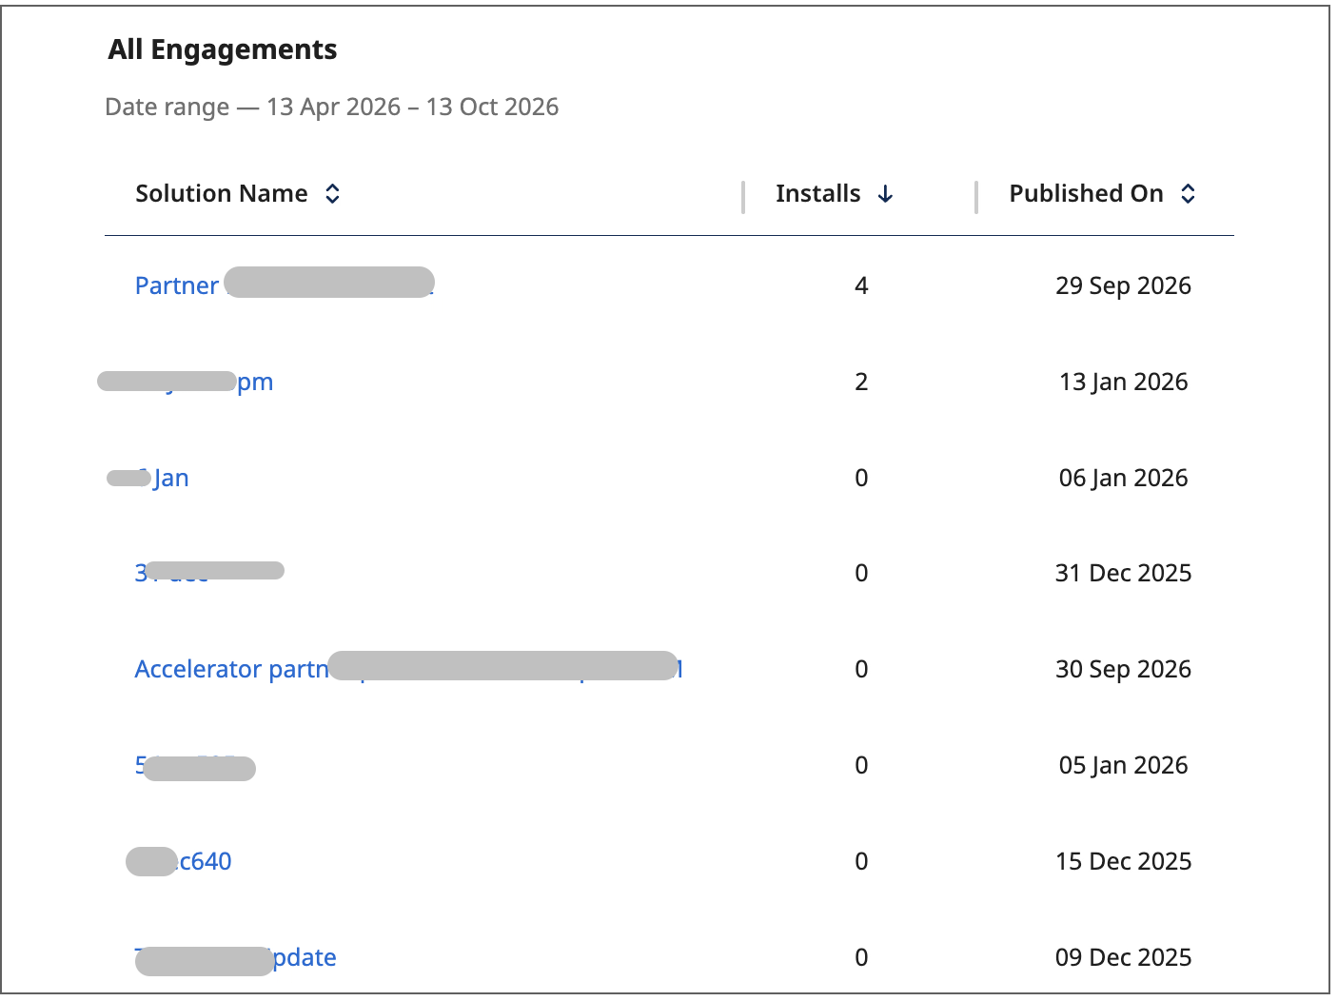Click the date 13 Jan 2026
The width and height of the screenshot is (1338, 1001).
[1123, 382]
